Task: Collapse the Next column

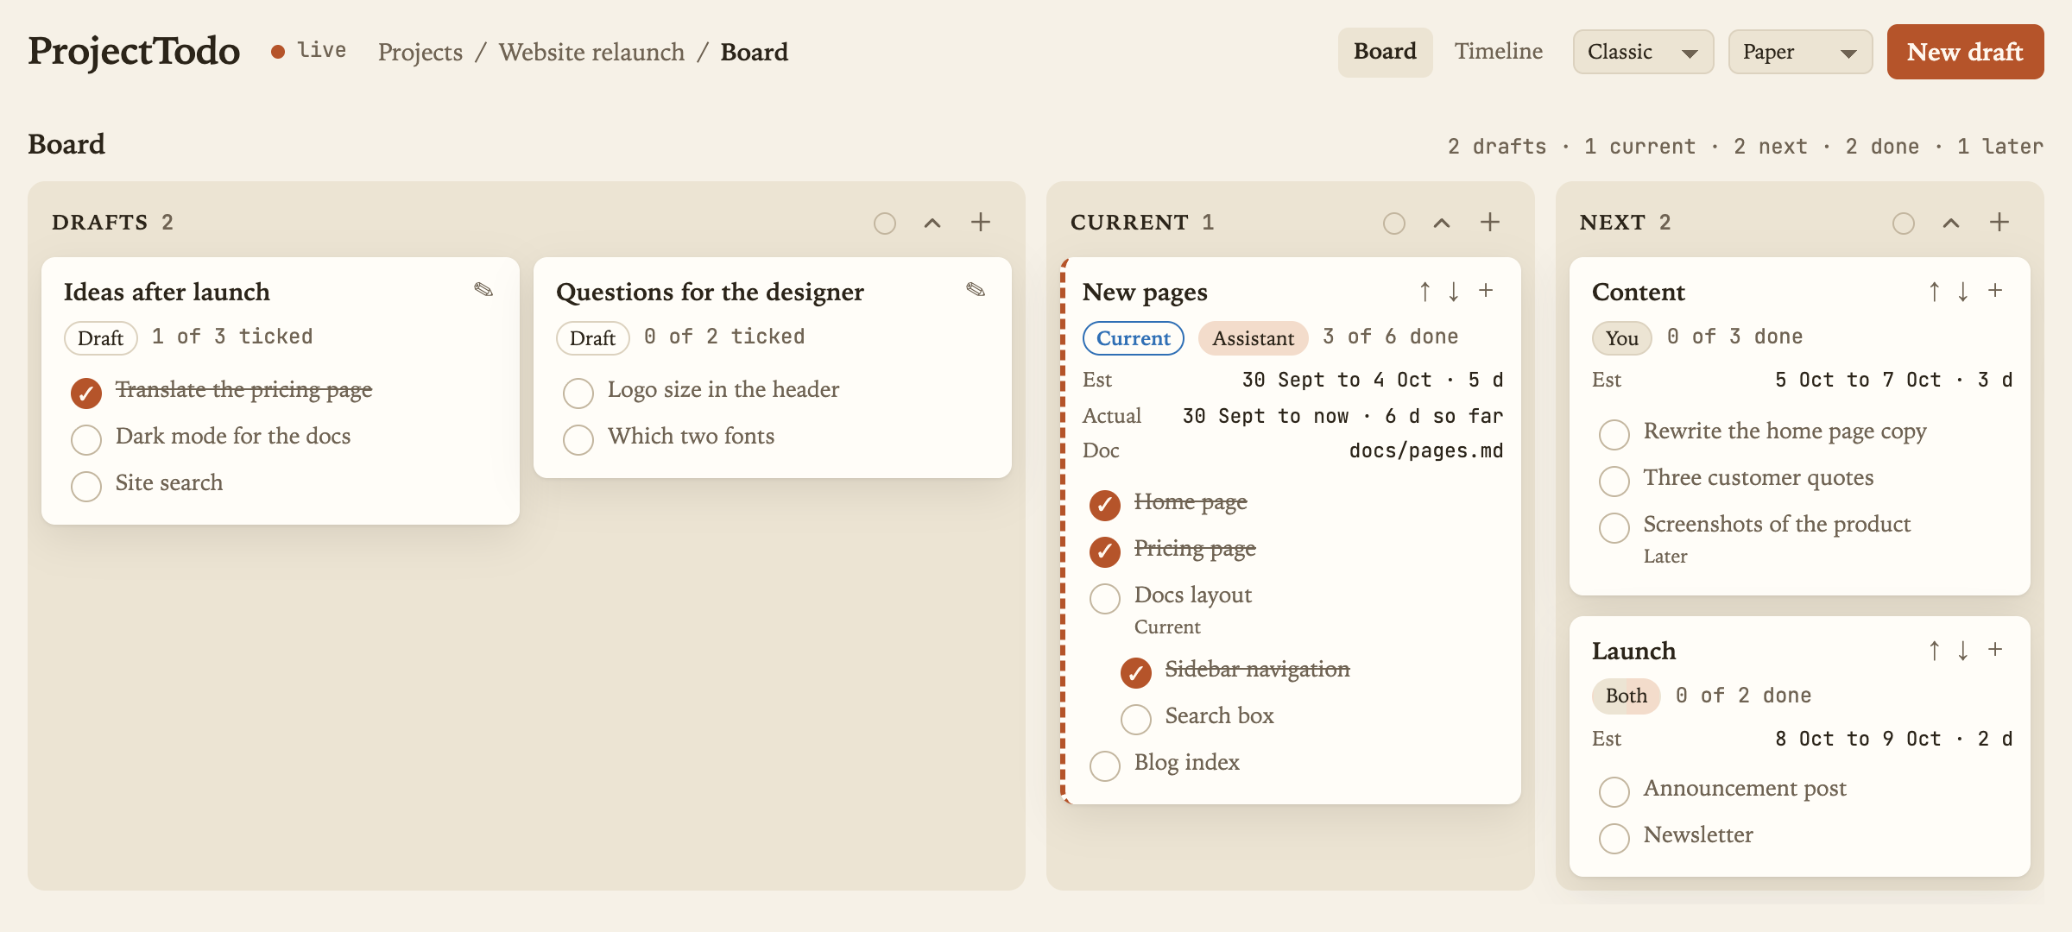Action: pos(1951,223)
